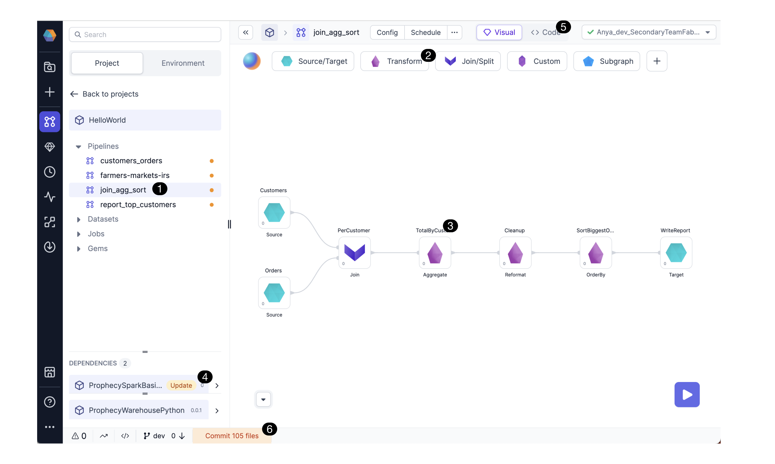Collapse the left panel with double-chevron button

tap(246, 32)
